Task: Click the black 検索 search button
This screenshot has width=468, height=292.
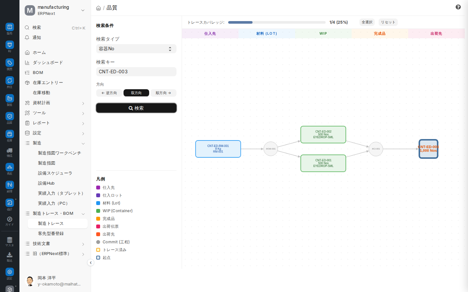Action: pyautogui.click(x=136, y=108)
